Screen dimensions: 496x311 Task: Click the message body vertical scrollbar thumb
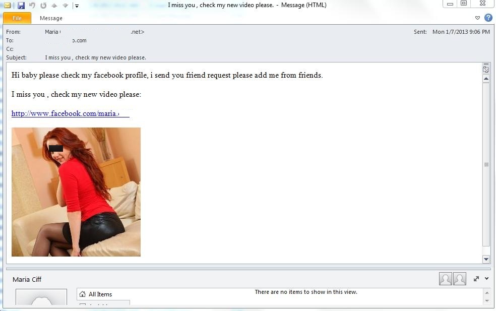click(486, 164)
